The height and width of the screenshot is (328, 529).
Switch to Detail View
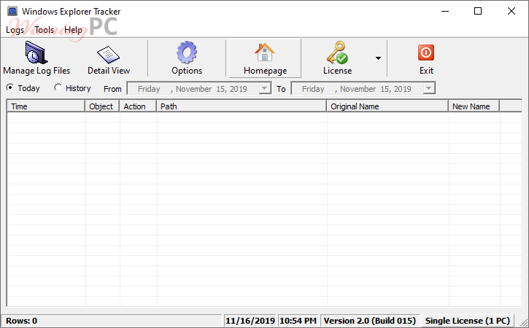[108, 58]
